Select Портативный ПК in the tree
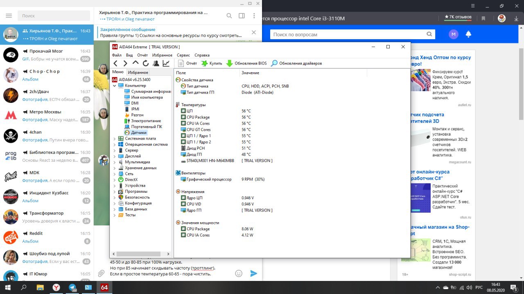524x294 pixels. (x=143, y=127)
